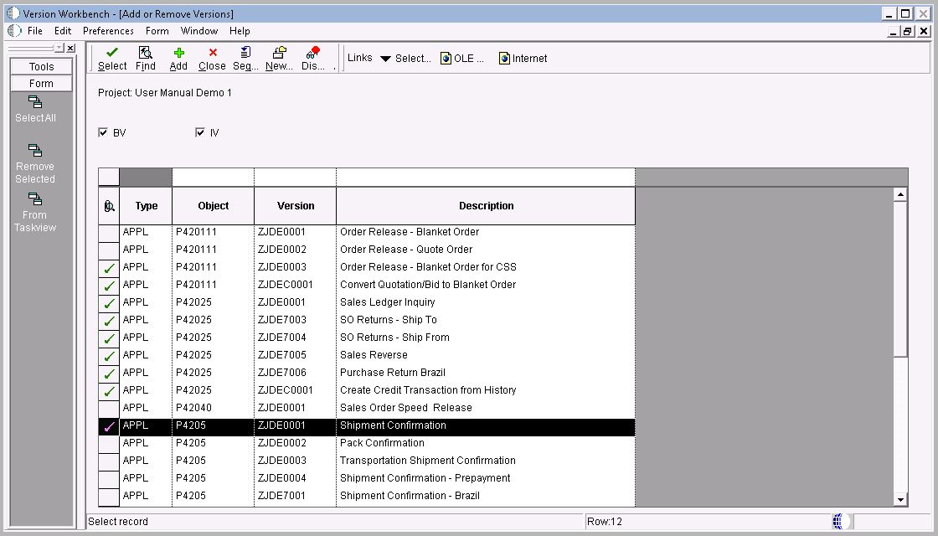
Task: Click the Dis toolbar icon
Action: tap(312, 57)
